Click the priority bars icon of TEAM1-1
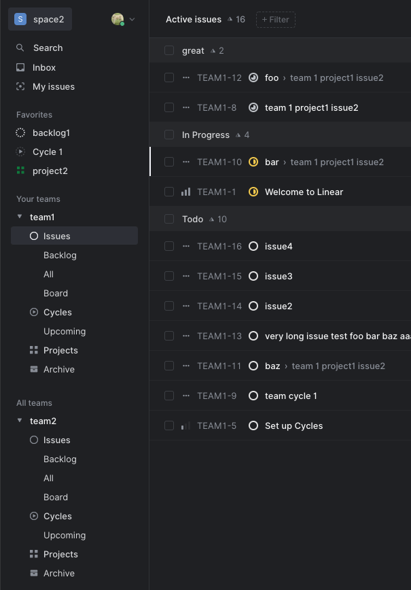The width and height of the screenshot is (411, 590). [185, 192]
